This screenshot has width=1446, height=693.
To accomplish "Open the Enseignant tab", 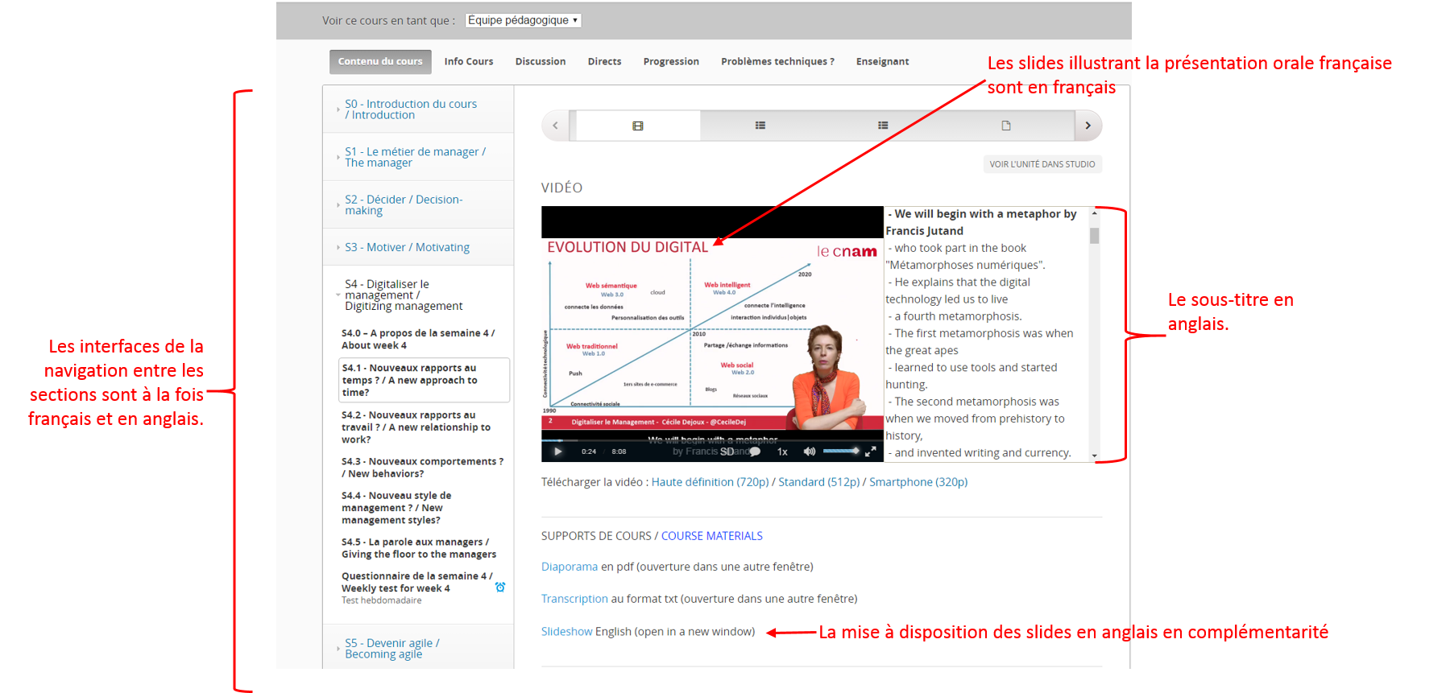I will pyautogui.click(x=882, y=61).
